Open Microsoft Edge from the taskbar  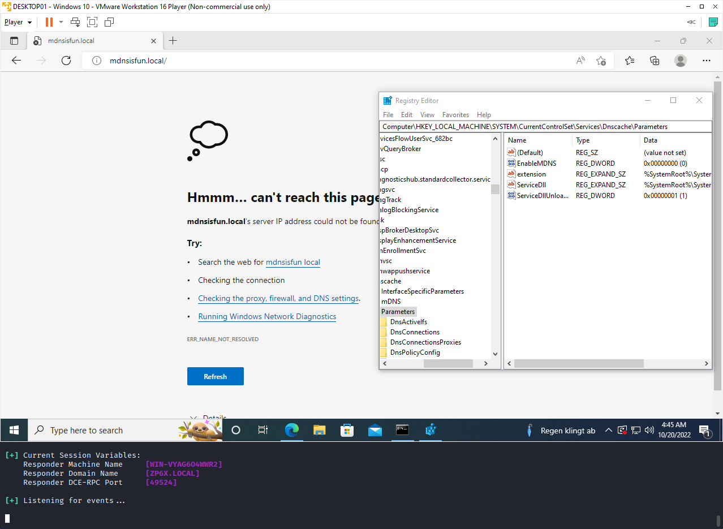click(291, 430)
